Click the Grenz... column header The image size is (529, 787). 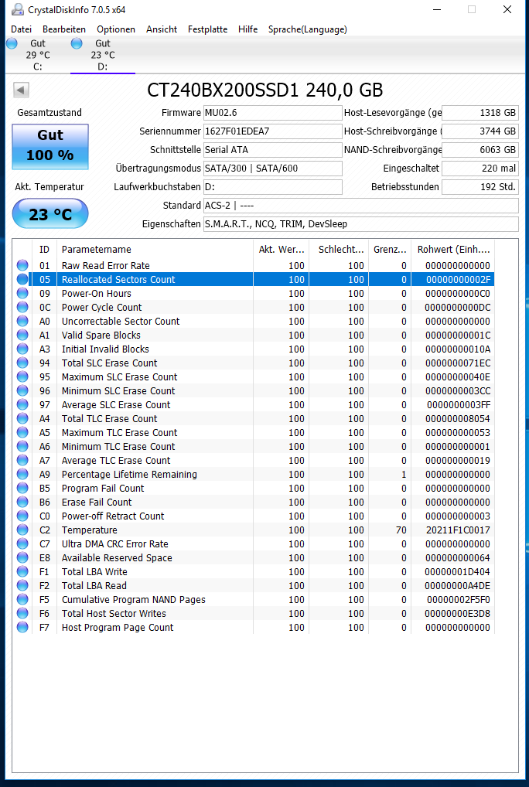click(390, 250)
